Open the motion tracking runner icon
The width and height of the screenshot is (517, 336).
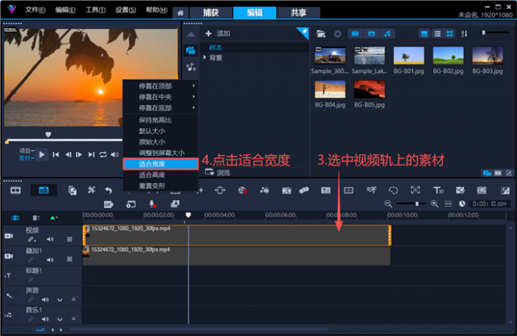click(371, 190)
